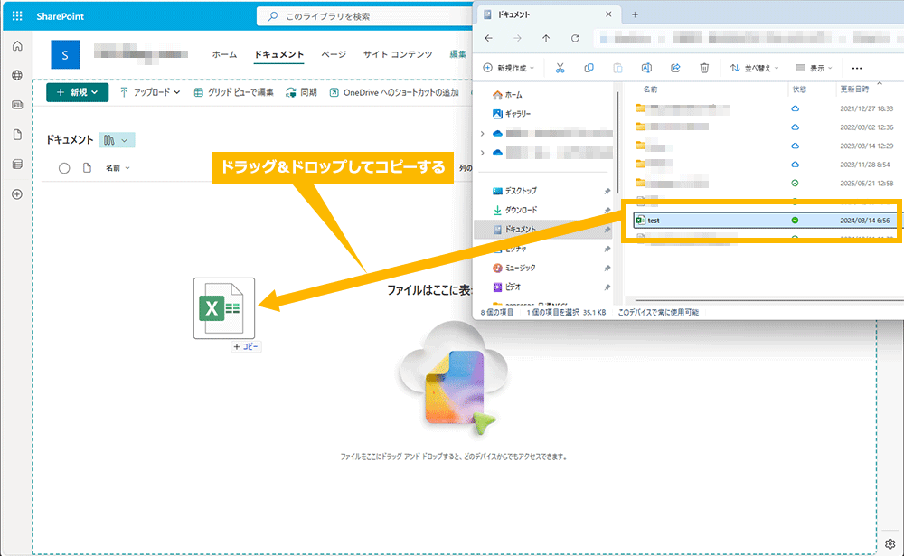Open the ドキュメント site navigation tab

pyautogui.click(x=279, y=54)
